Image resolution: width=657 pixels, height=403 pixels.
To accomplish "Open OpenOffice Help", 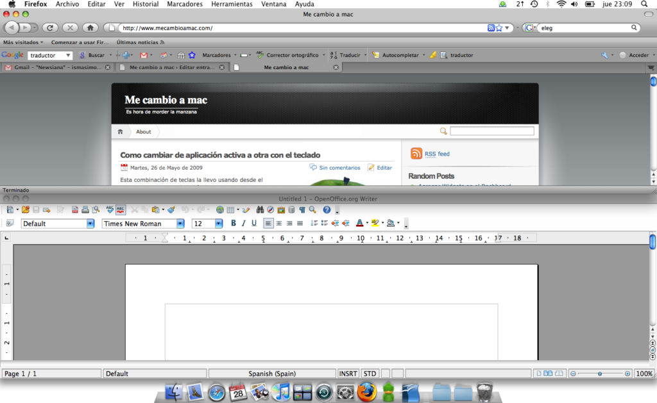I will [327, 210].
